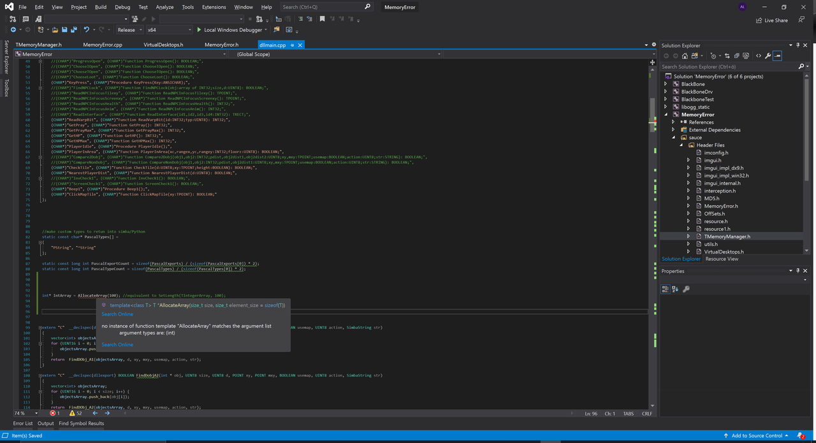Click first Search Online link in tooltip

click(x=117, y=314)
